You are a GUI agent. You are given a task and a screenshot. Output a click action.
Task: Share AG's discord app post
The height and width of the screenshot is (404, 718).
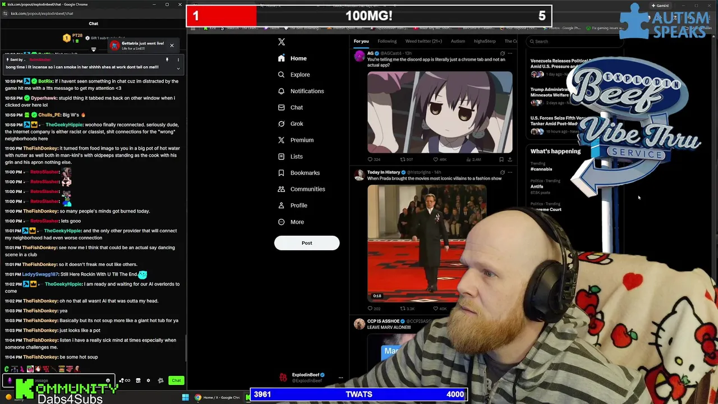[x=509, y=159]
